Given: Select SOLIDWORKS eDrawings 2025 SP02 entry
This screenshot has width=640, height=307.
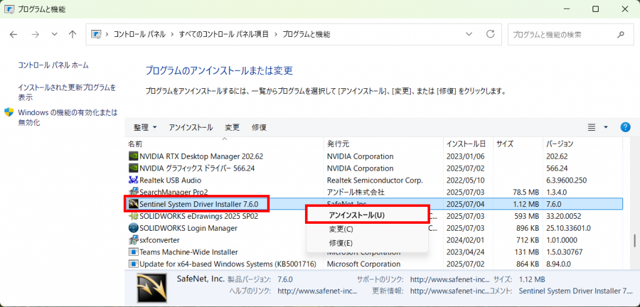Looking at the screenshot, I should click(199, 216).
